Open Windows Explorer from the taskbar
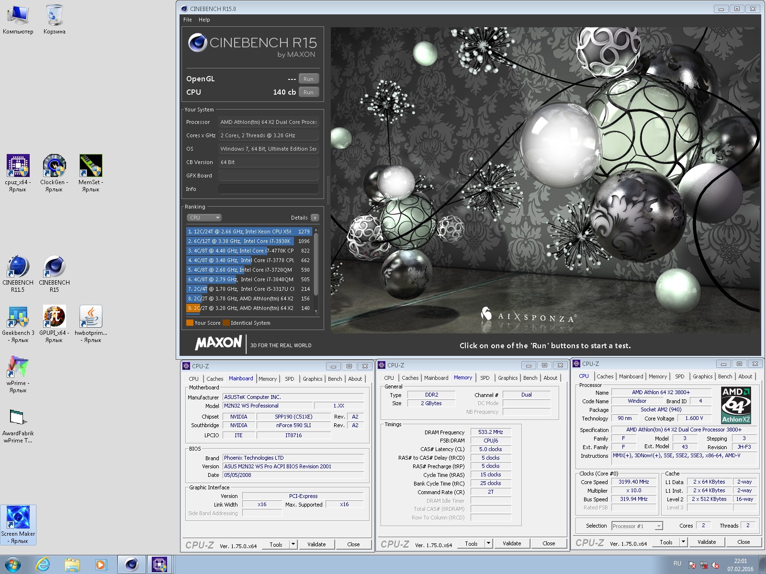Image resolution: width=766 pixels, height=574 pixels. point(72,565)
